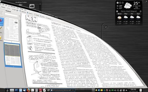
Task: Open the Help menu in Okular
Action: click(25, 10)
